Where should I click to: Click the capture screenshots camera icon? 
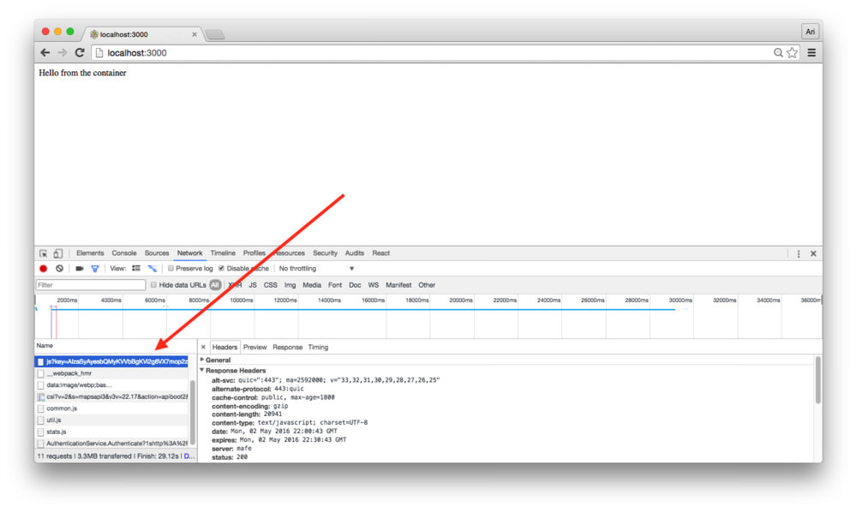pyautogui.click(x=79, y=269)
